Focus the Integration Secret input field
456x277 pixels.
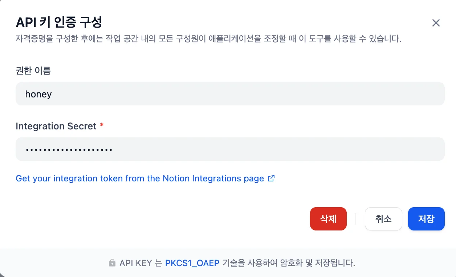click(x=230, y=149)
